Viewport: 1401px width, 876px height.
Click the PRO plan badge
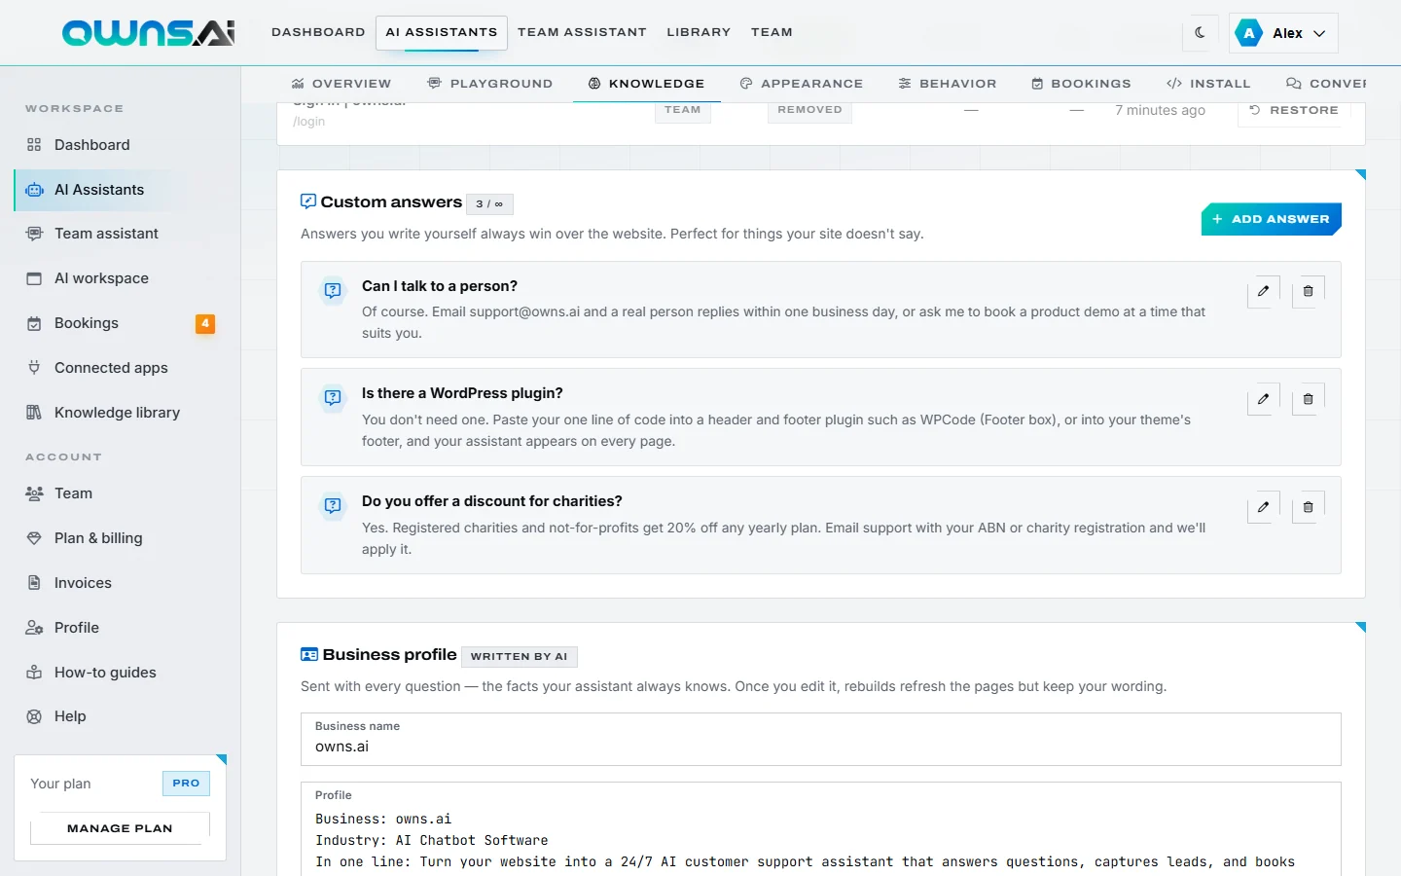click(x=186, y=784)
